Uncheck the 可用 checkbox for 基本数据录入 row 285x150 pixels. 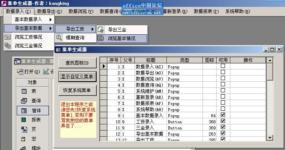(x=223, y=115)
